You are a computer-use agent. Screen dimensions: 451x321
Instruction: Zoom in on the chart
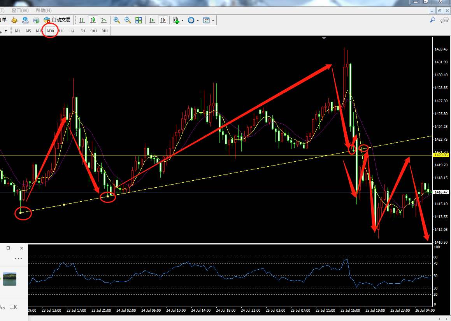tap(116, 20)
